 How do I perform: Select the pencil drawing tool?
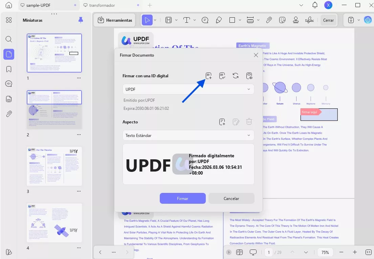pos(219,20)
